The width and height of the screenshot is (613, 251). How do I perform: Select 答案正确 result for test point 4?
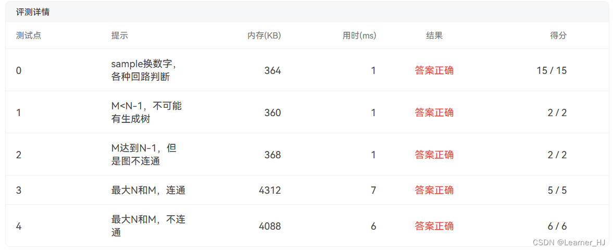434,227
